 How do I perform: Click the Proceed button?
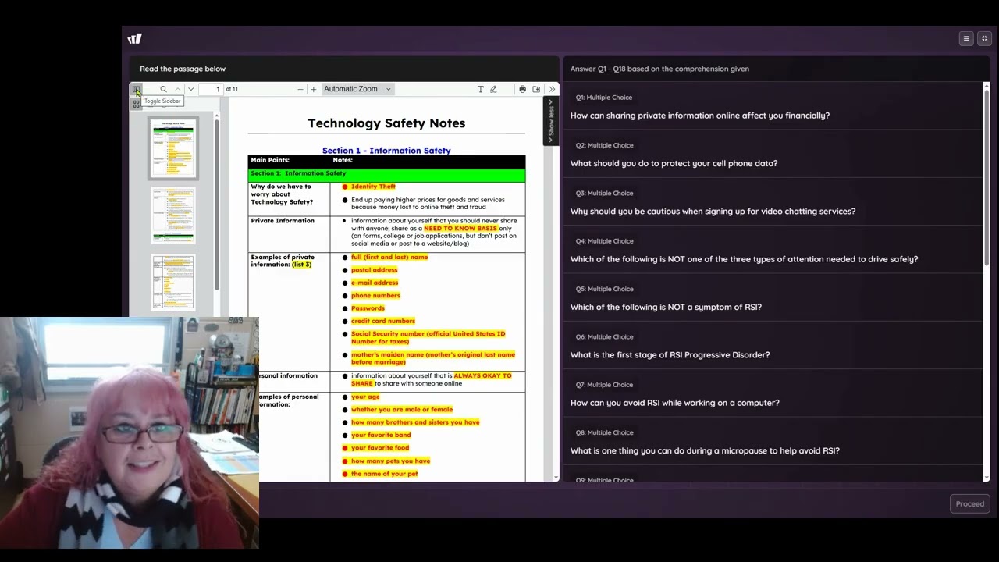pos(970,503)
